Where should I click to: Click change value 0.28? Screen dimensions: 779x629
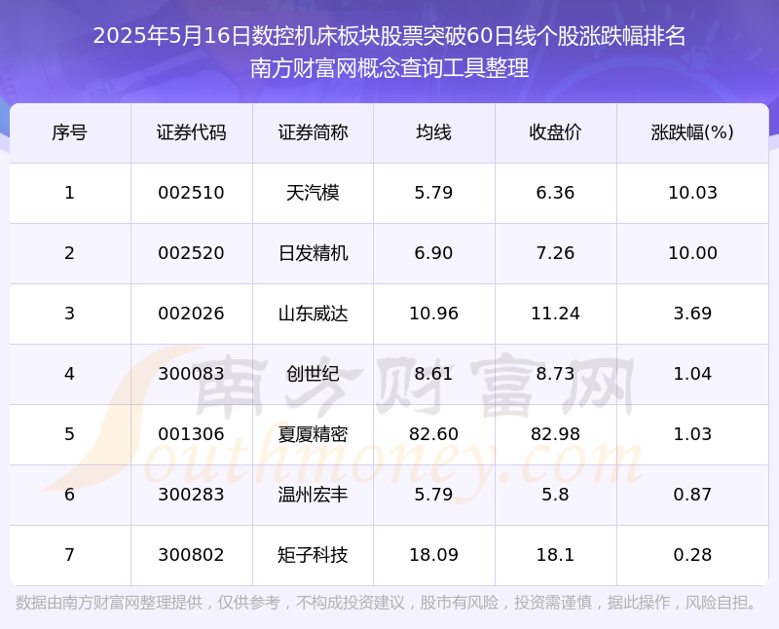pos(692,555)
